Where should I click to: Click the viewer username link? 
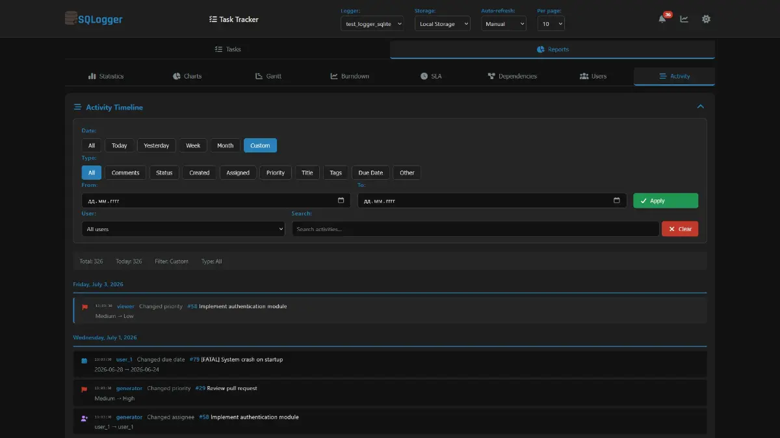click(125, 306)
